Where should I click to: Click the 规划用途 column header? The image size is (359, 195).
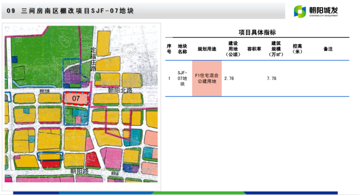tap(207, 49)
